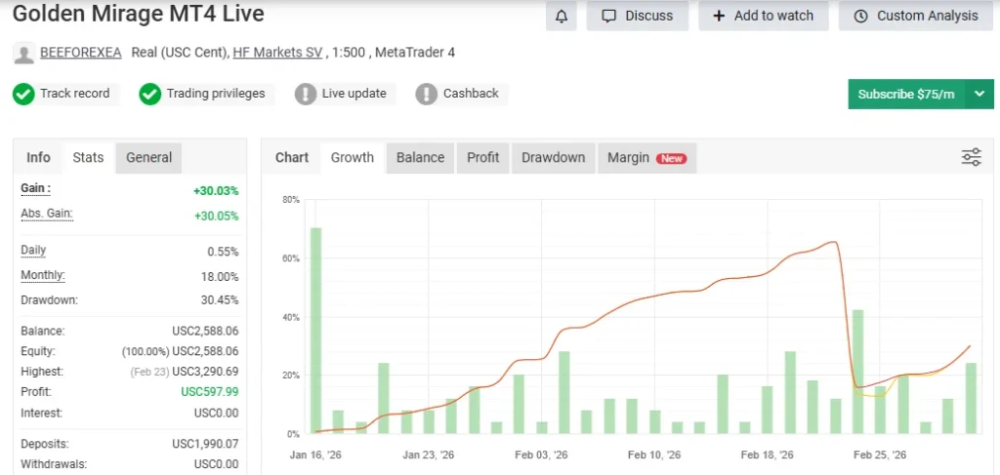
Task: Click the Monthly stat label
Action: (x=43, y=276)
